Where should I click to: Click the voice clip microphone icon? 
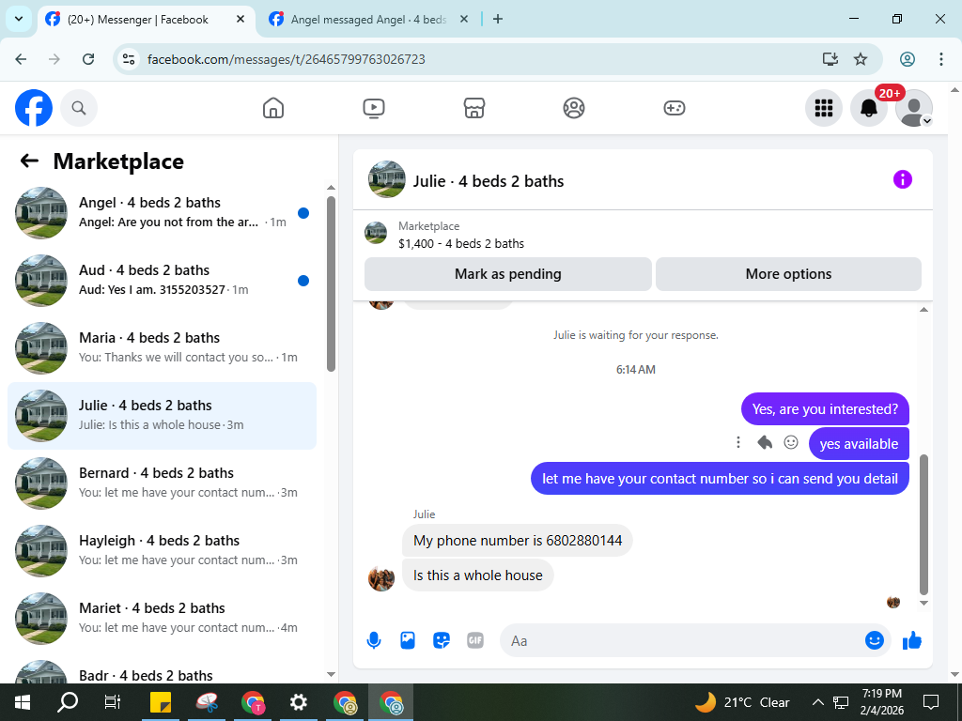374,640
